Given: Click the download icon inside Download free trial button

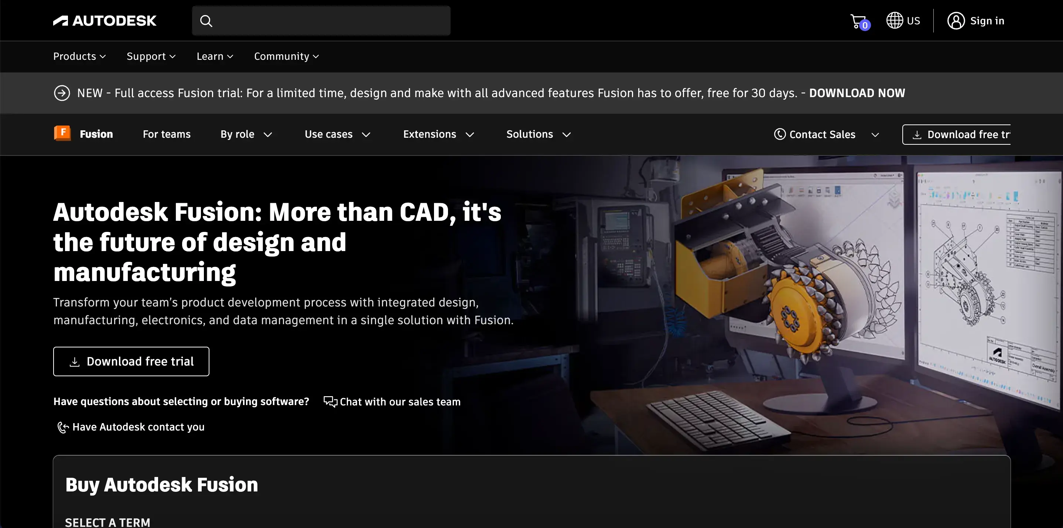Looking at the screenshot, I should 75,361.
